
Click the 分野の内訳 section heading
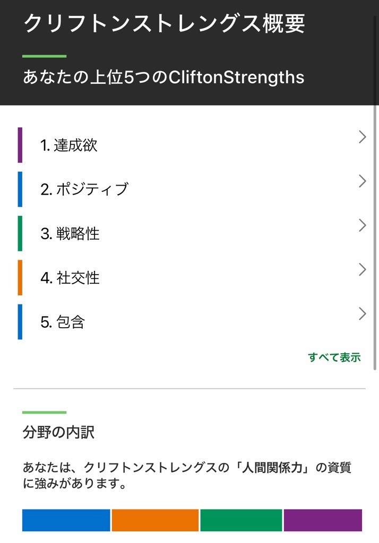59,432
